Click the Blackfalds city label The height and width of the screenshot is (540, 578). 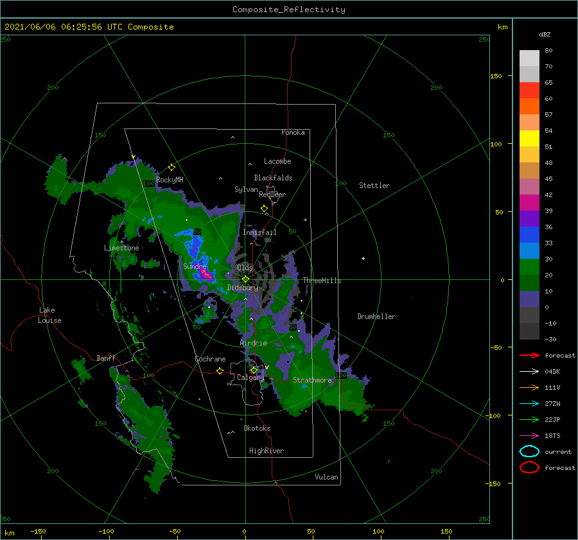pyautogui.click(x=273, y=178)
